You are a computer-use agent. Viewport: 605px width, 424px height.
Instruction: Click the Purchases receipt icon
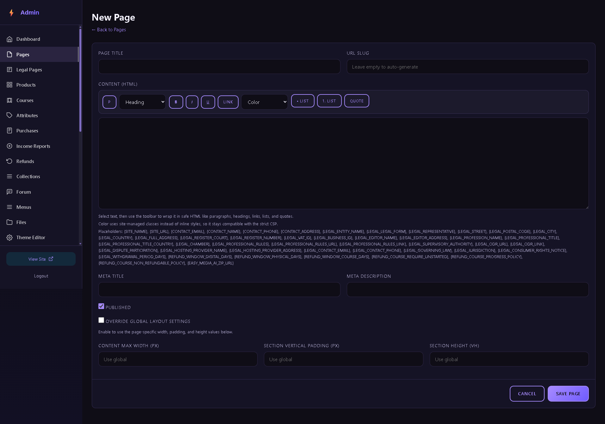click(x=9, y=130)
